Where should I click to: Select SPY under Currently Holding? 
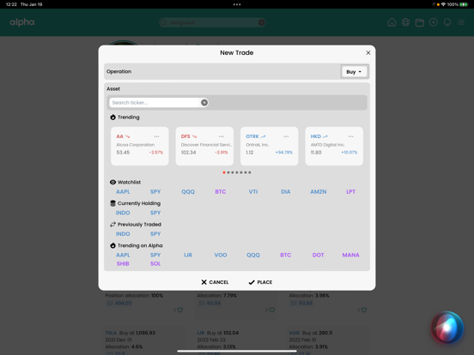(155, 213)
